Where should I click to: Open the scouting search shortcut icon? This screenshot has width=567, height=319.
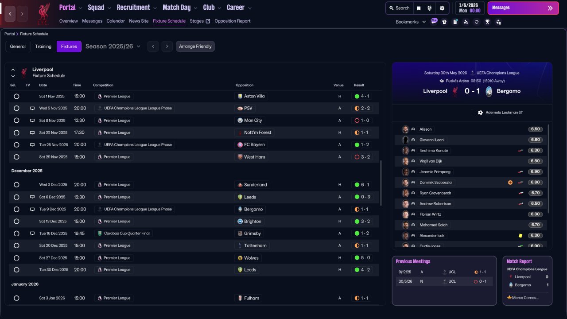pyautogui.click(x=466, y=22)
